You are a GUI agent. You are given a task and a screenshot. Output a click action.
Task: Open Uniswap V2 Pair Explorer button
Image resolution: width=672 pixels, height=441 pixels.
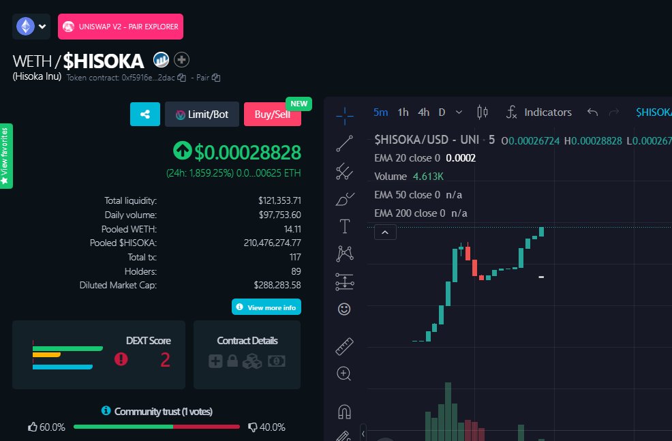pos(121,27)
